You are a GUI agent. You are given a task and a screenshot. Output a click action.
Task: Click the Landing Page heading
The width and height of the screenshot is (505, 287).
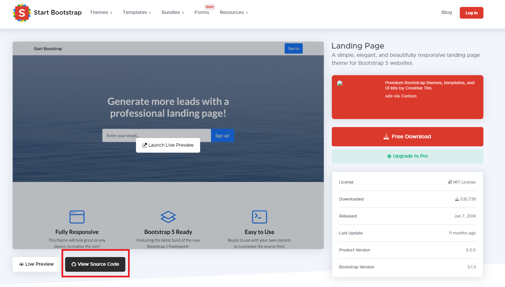(358, 46)
